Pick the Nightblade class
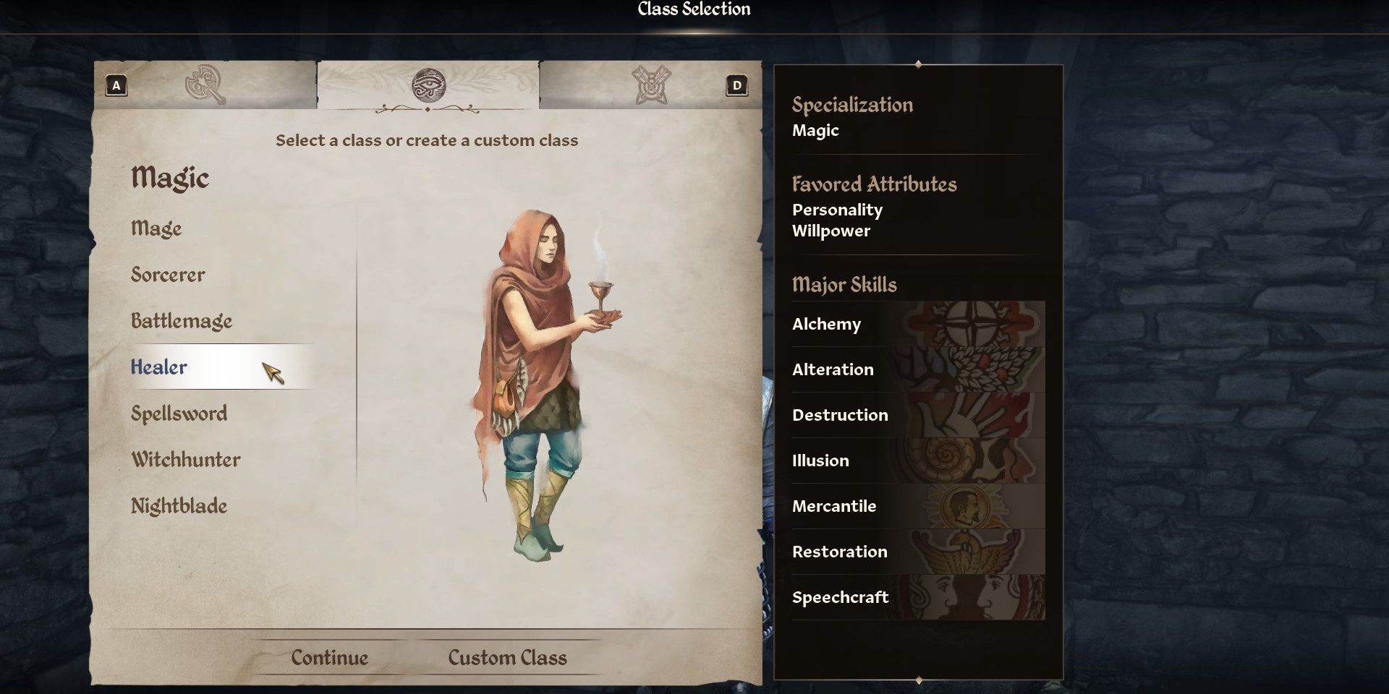The width and height of the screenshot is (1389, 694). 179,506
